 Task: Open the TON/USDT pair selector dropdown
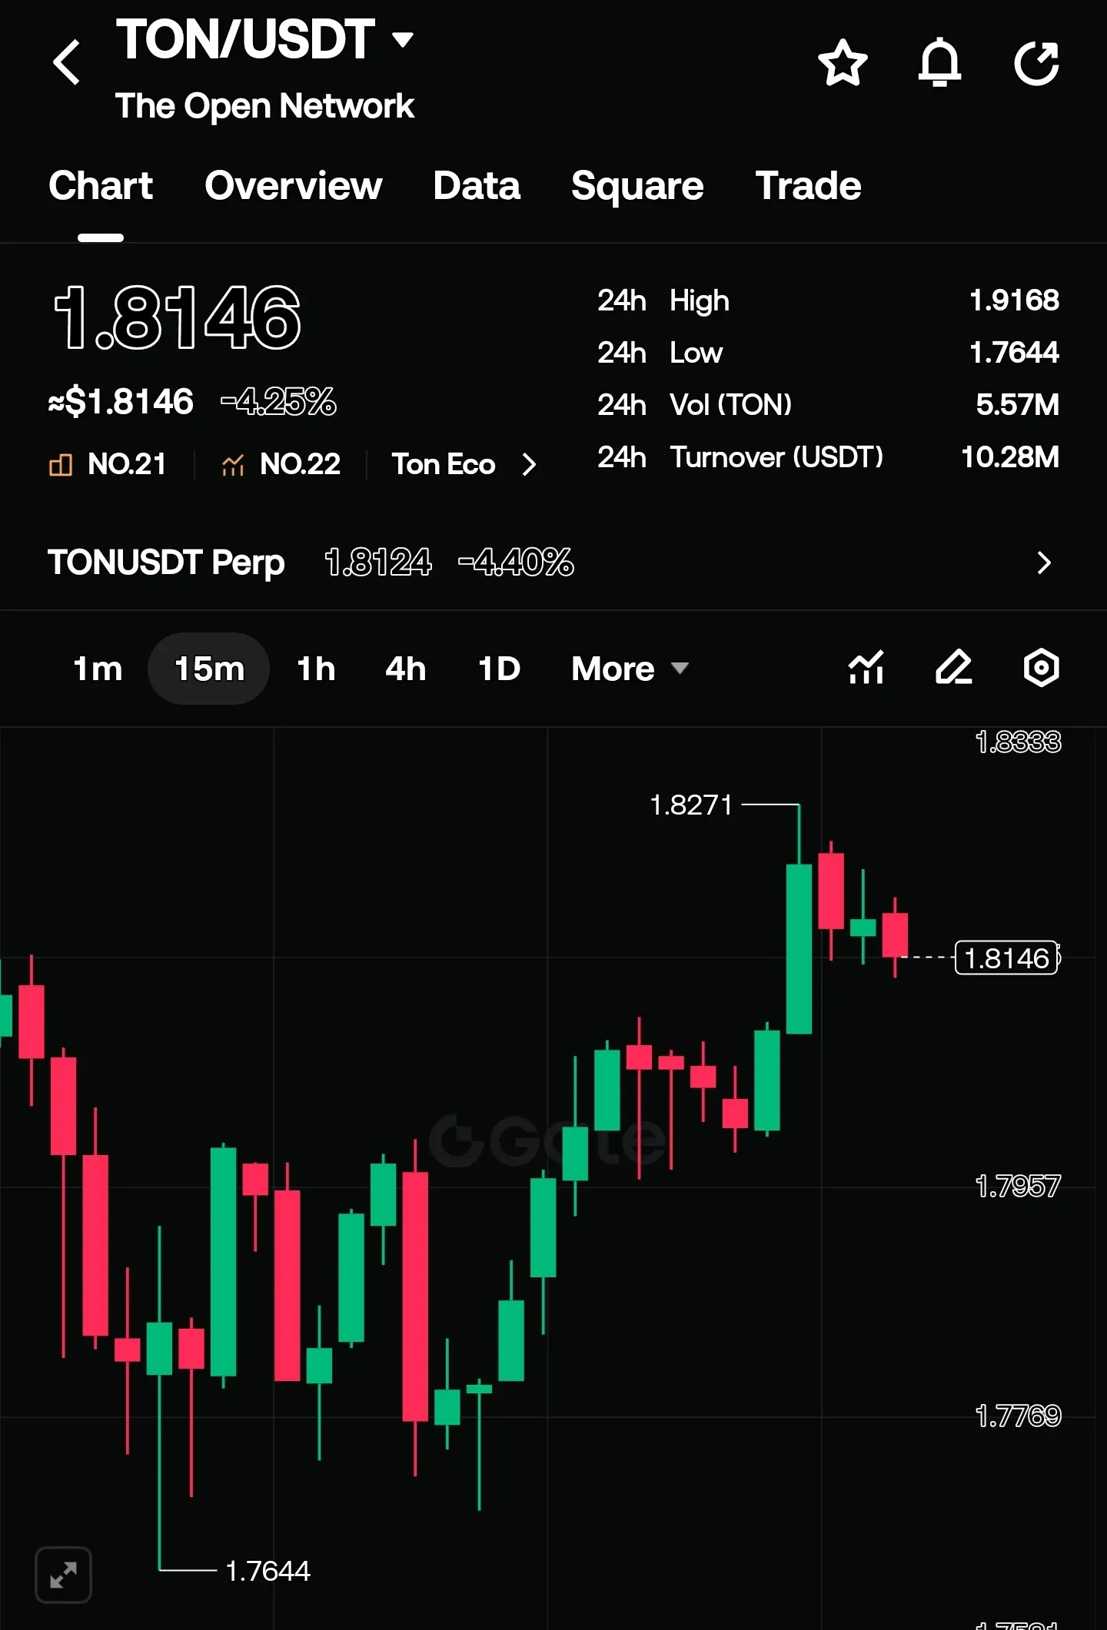coord(403,38)
